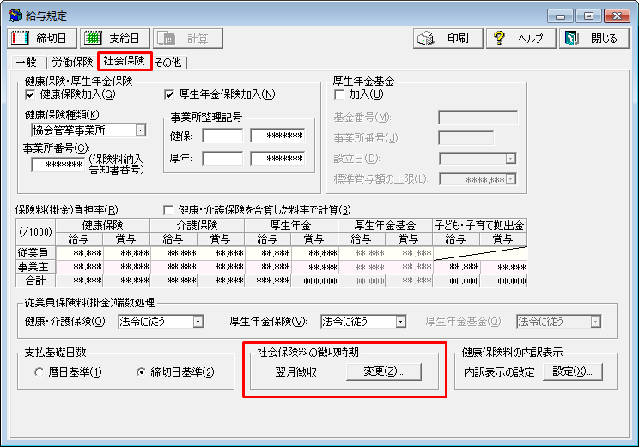Select the 締切日基準 radio button
The width and height of the screenshot is (639, 447).
[143, 372]
